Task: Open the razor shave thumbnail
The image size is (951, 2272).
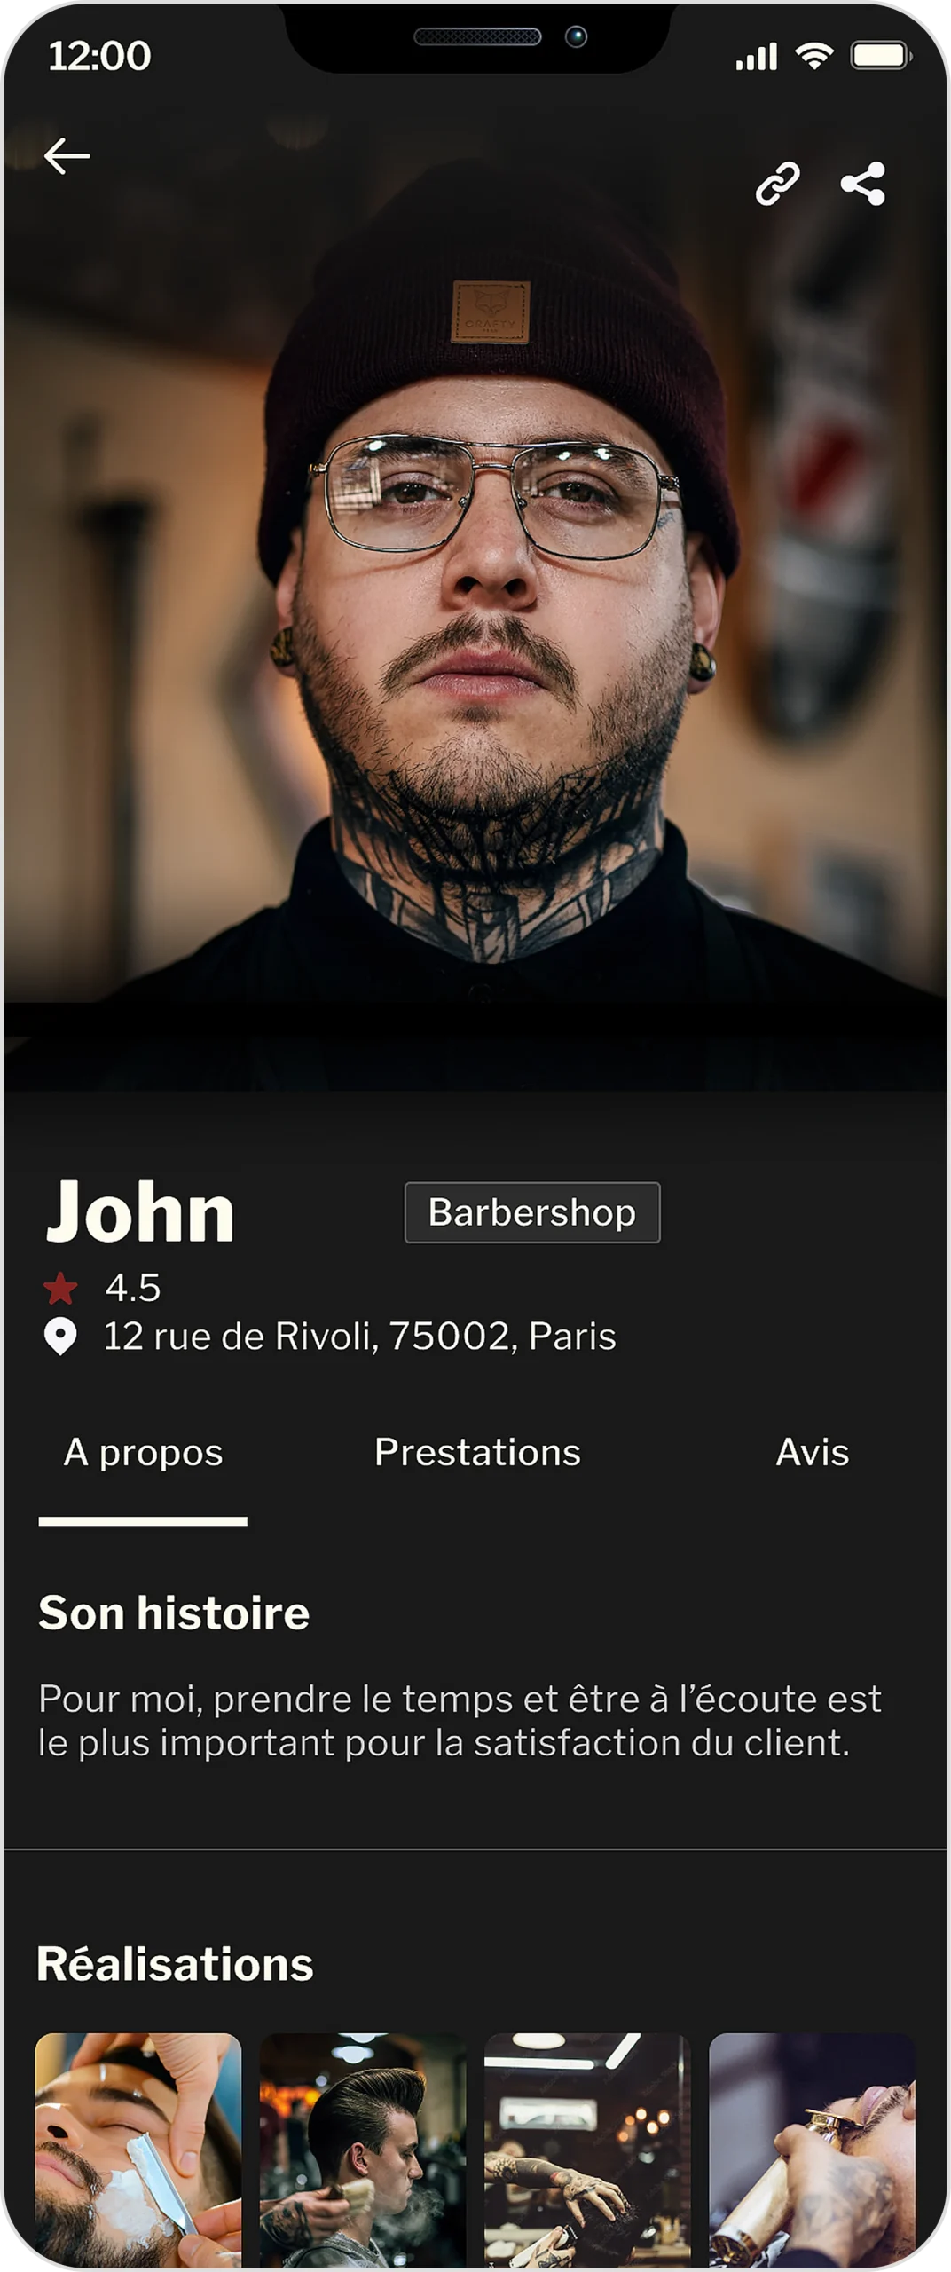Action: pyautogui.click(x=138, y=2150)
